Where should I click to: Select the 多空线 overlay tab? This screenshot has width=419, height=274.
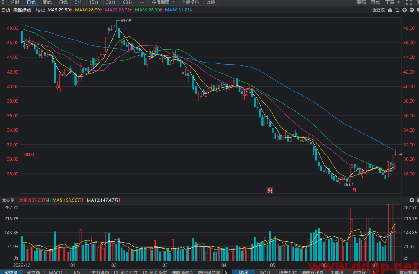point(359,272)
